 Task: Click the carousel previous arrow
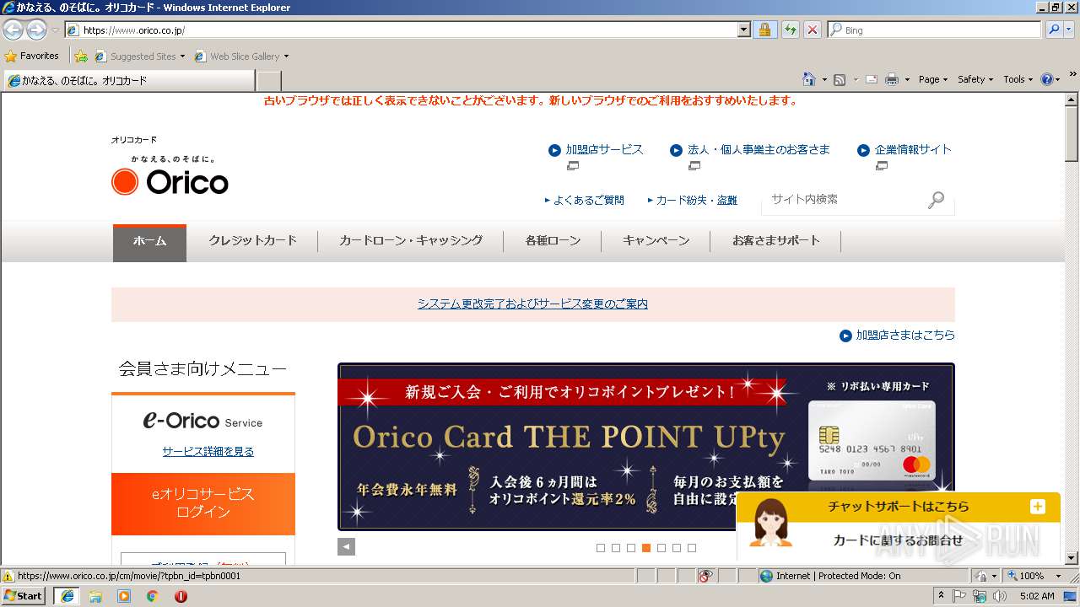pyautogui.click(x=346, y=546)
